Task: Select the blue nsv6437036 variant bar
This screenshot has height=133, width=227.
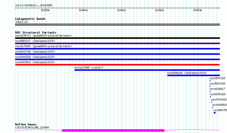Action: pyautogui.click(x=117, y=54)
